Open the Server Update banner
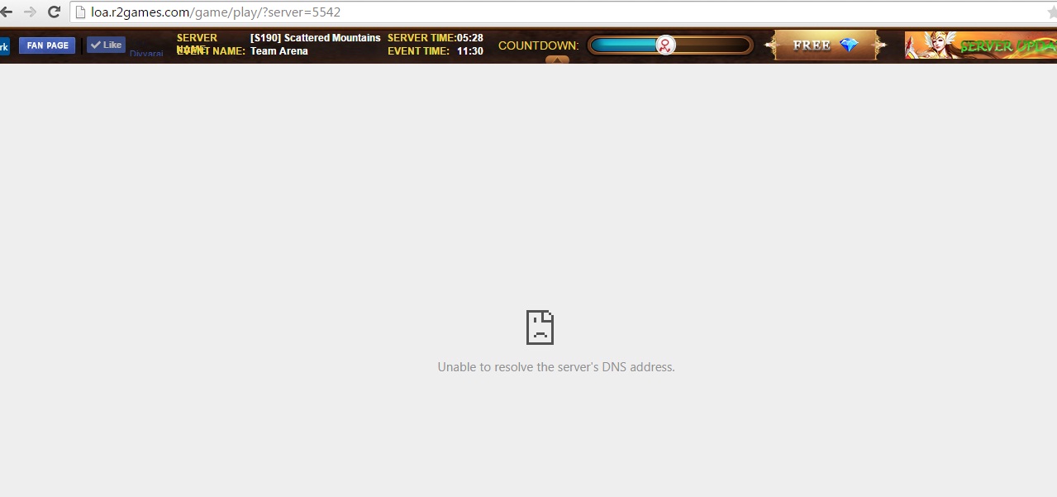This screenshot has height=497, width=1057. pos(980,45)
